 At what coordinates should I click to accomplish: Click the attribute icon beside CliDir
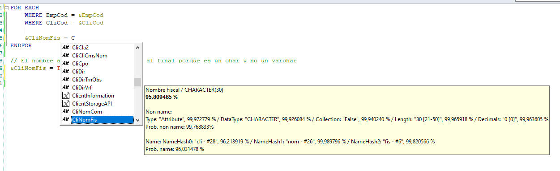(x=66, y=72)
